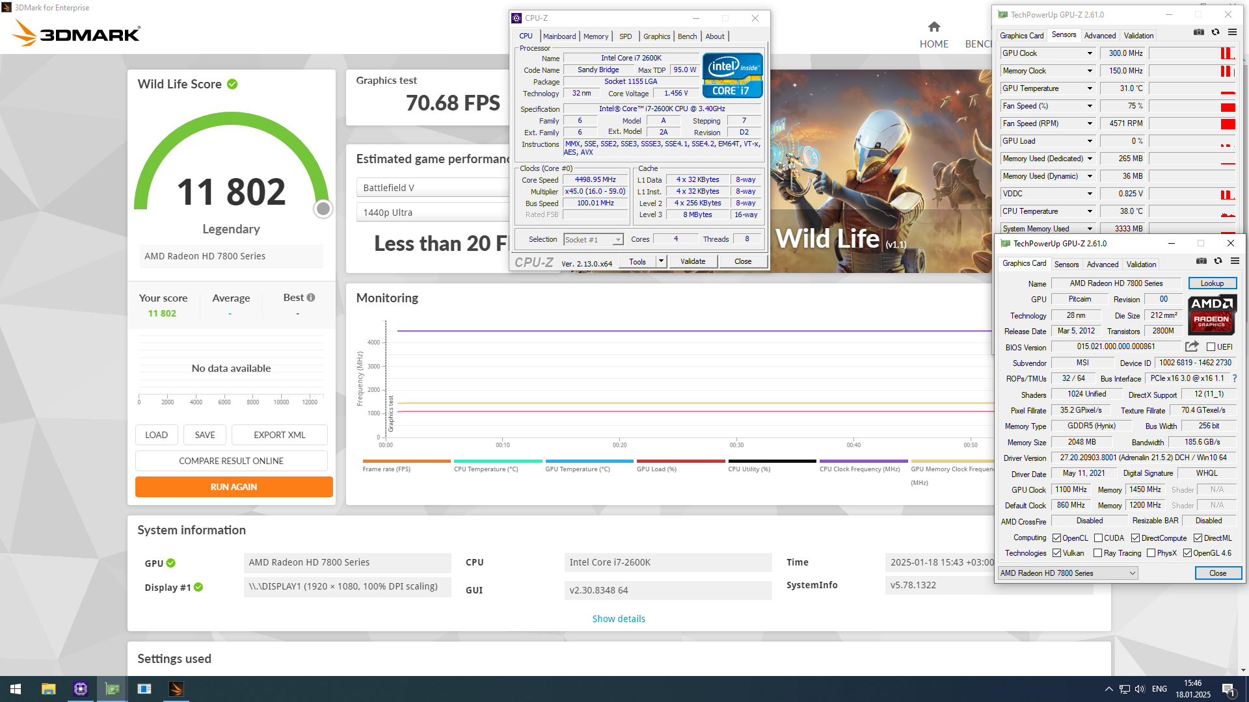Click the info icon next to Best

coord(311,298)
